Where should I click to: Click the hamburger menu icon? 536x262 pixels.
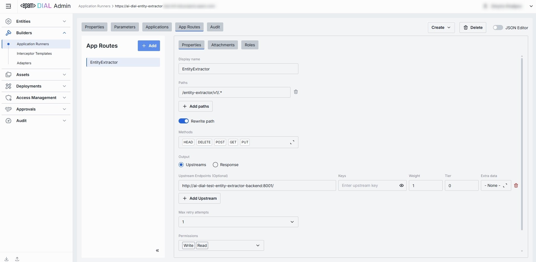[x=8, y=6]
